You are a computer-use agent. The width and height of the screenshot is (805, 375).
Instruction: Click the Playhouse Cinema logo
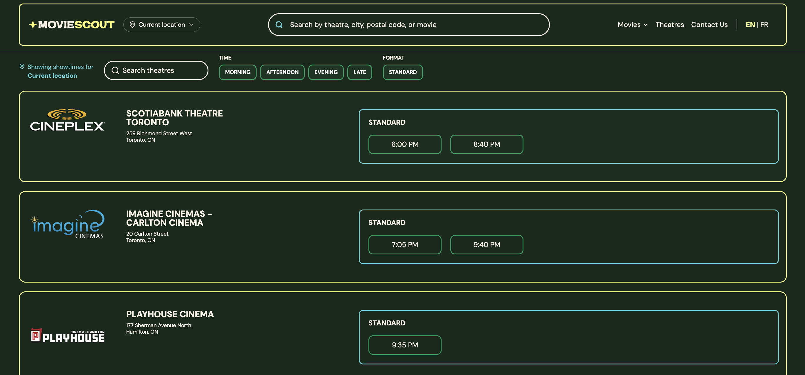tap(67, 335)
